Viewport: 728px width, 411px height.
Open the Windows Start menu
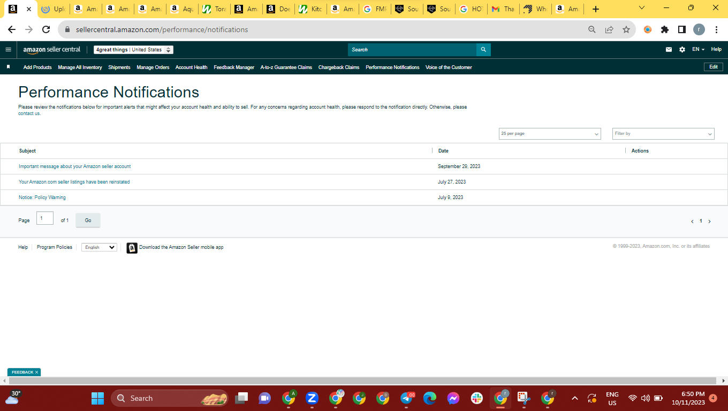click(x=97, y=398)
